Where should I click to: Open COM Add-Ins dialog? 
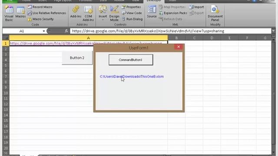click(x=88, y=13)
